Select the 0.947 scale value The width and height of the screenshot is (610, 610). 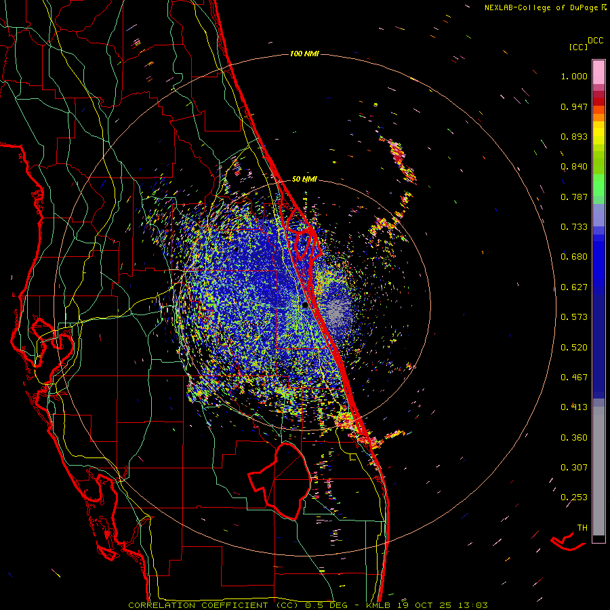(574, 106)
